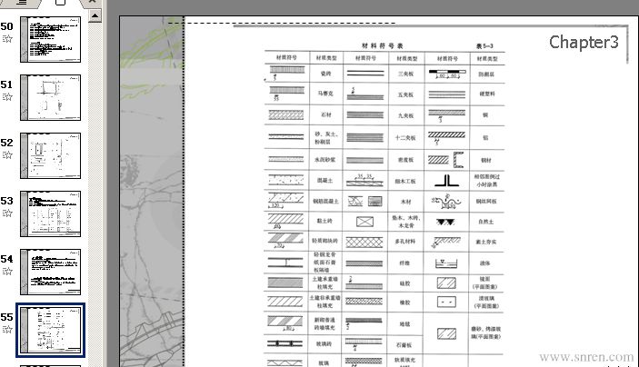Switch to the Outline tab in the pane
This screenshot has width=639, height=367.
pyautogui.click(x=21, y=4)
